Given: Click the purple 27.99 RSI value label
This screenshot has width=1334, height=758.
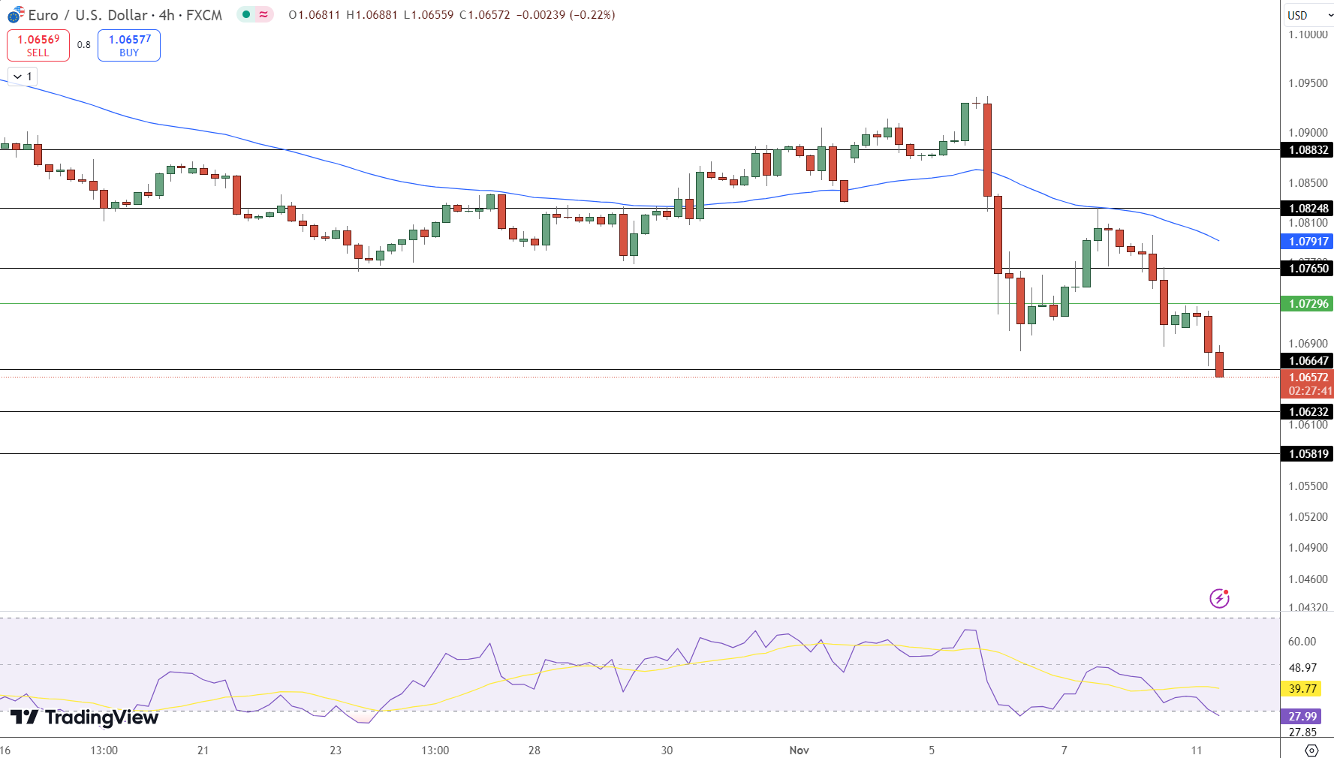Looking at the screenshot, I should pyautogui.click(x=1302, y=717).
